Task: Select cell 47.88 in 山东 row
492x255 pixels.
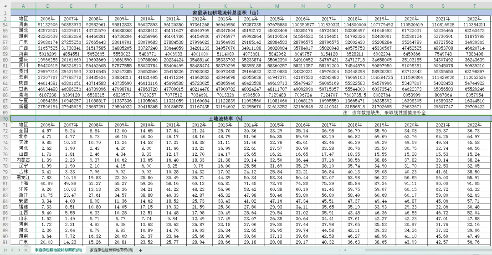Action: (x=474, y=219)
